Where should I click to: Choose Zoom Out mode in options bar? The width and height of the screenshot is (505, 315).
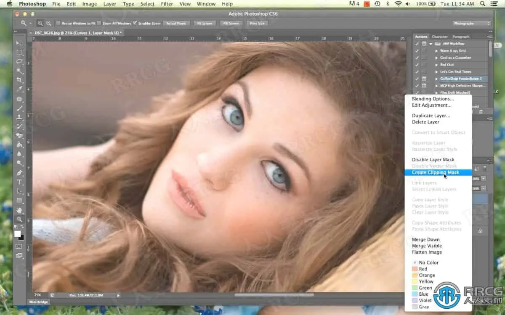point(49,23)
